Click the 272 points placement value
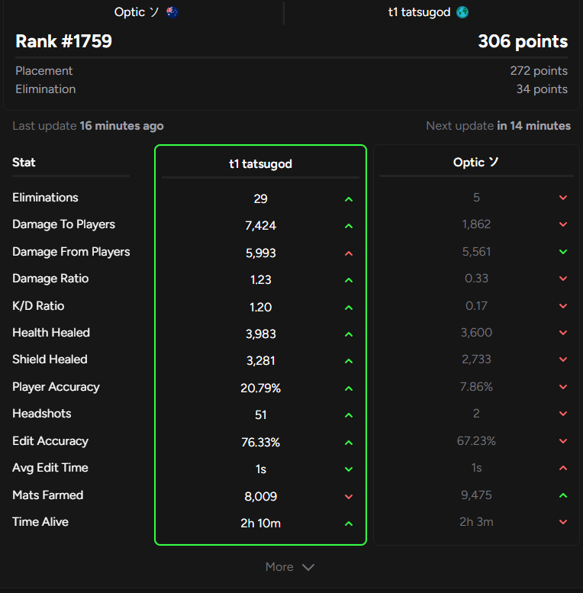 click(x=539, y=71)
